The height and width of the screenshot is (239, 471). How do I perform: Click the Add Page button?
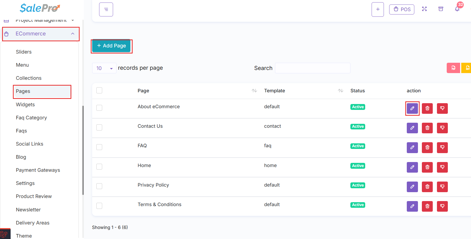[x=111, y=46]
